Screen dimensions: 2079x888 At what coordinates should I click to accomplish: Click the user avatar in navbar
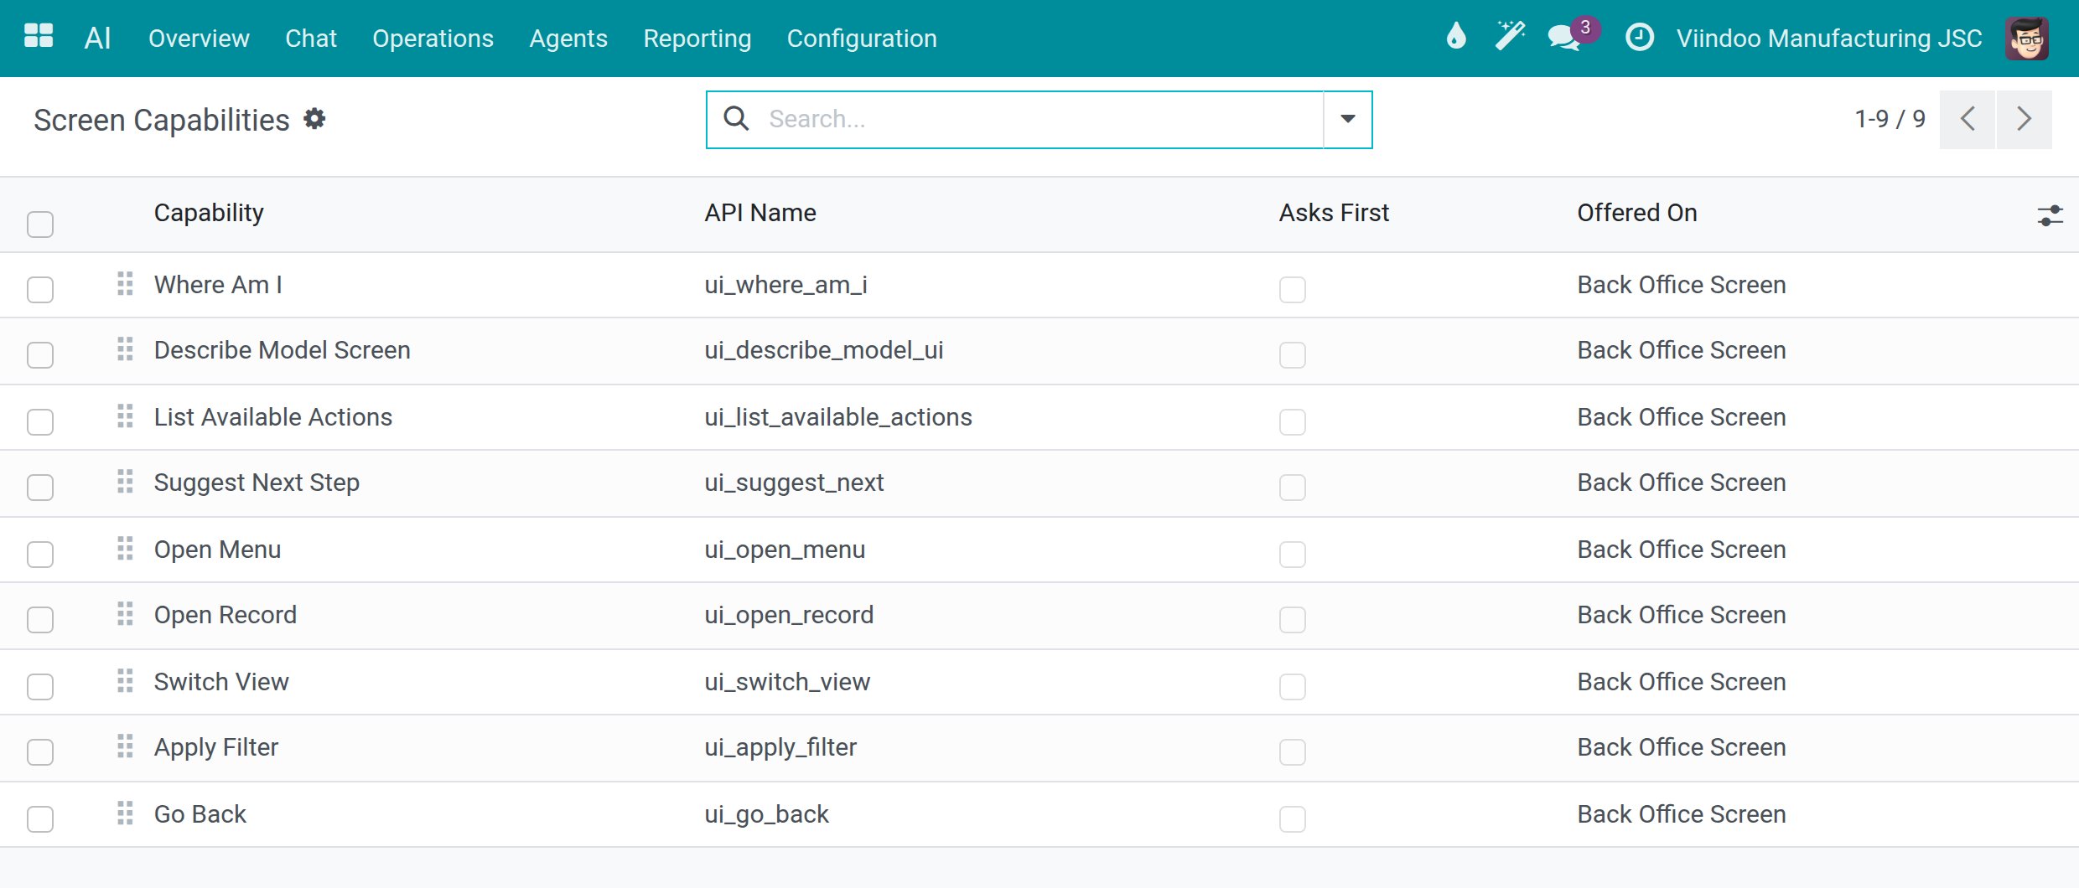[x=2026, y=39]
